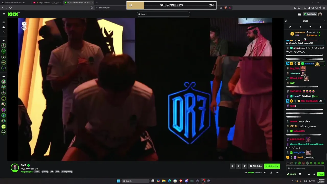Viewport: 327px width, 184px height.
Task: Select the SXB Stream browser tab
Action: pos(79,3)
